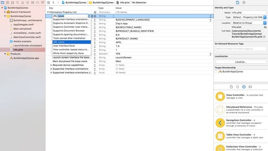Open the Project navigator folder icon
Screen dimensions: 268x151
(x=3, y=3)
